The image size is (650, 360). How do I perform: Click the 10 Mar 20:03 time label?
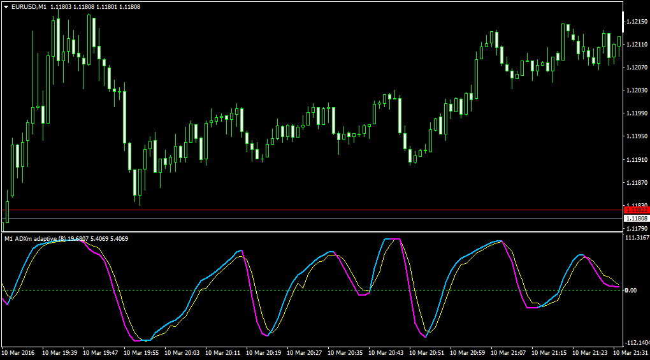click(182, 353)
